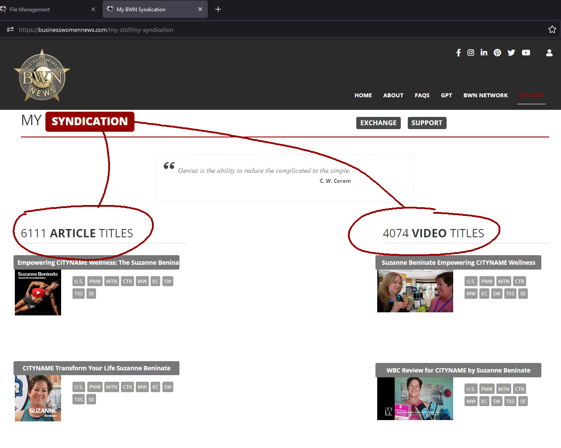The image size is (561, 448).
Task: Open the MY STOF menu item
Action: [532, 95]
